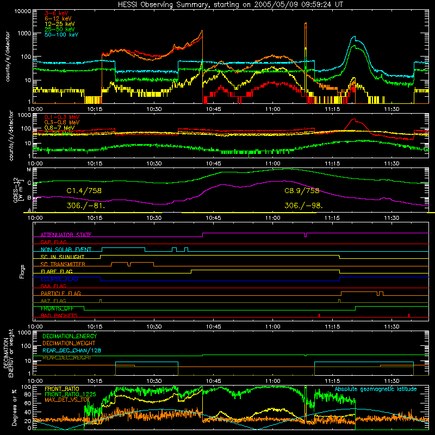Click the 12-25 keV legend entry

coord(59,24)
